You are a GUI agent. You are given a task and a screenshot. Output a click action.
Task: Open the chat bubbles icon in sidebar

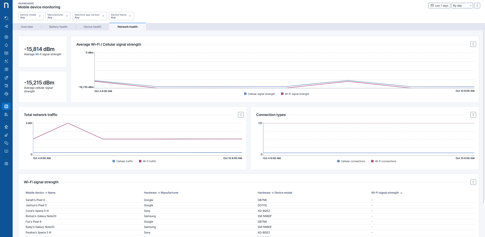[6, 143]
